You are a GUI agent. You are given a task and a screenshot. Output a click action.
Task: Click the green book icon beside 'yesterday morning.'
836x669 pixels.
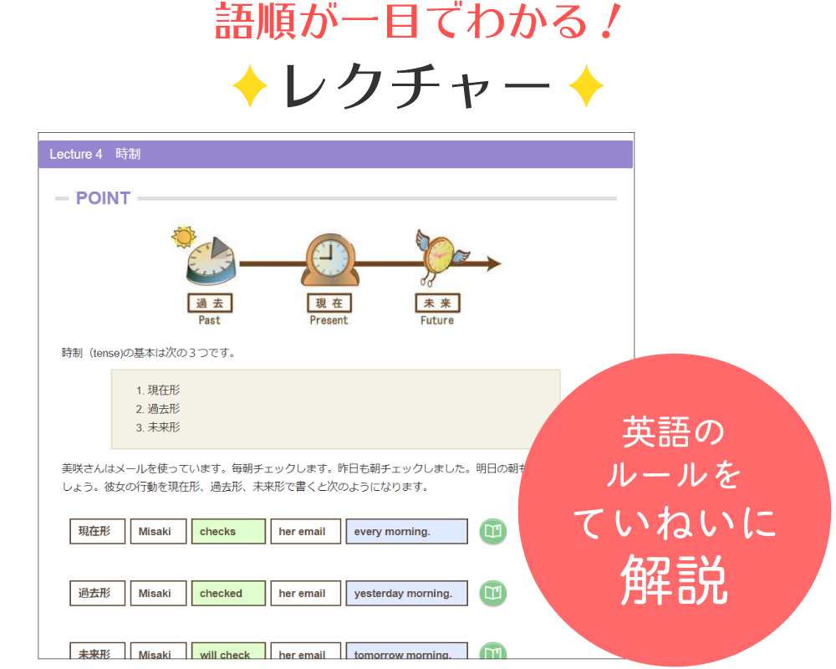[x=492, y=594]
